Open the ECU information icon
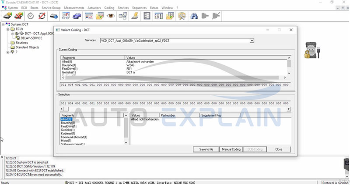This screenshot has height=185, width=350. tap(53, 16)
